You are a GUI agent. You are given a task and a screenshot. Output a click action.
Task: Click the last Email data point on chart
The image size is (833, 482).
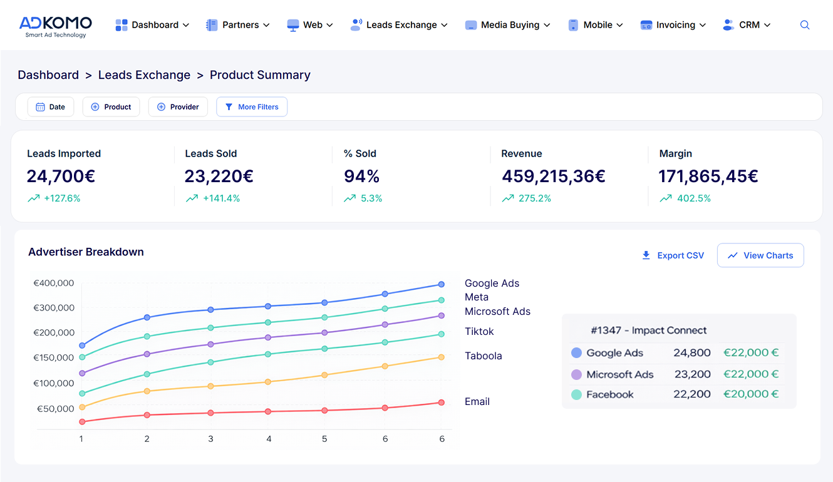tap(442, 403)
